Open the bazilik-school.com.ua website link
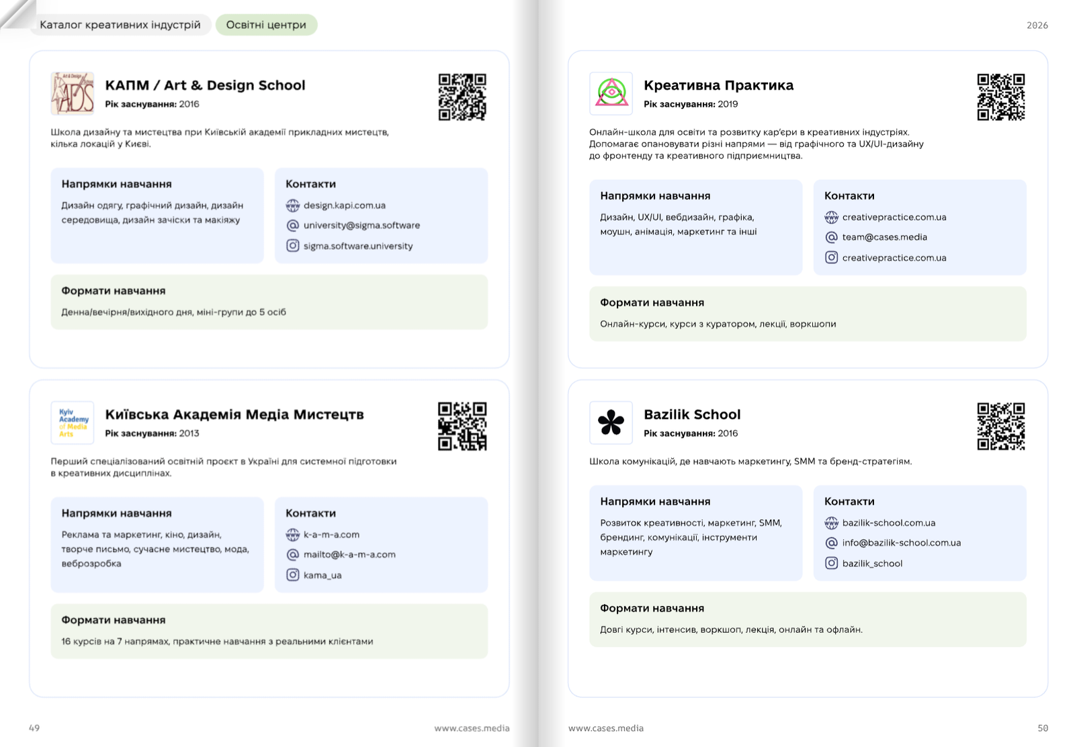The image size is (1075, 747). (x=889, y=523)
